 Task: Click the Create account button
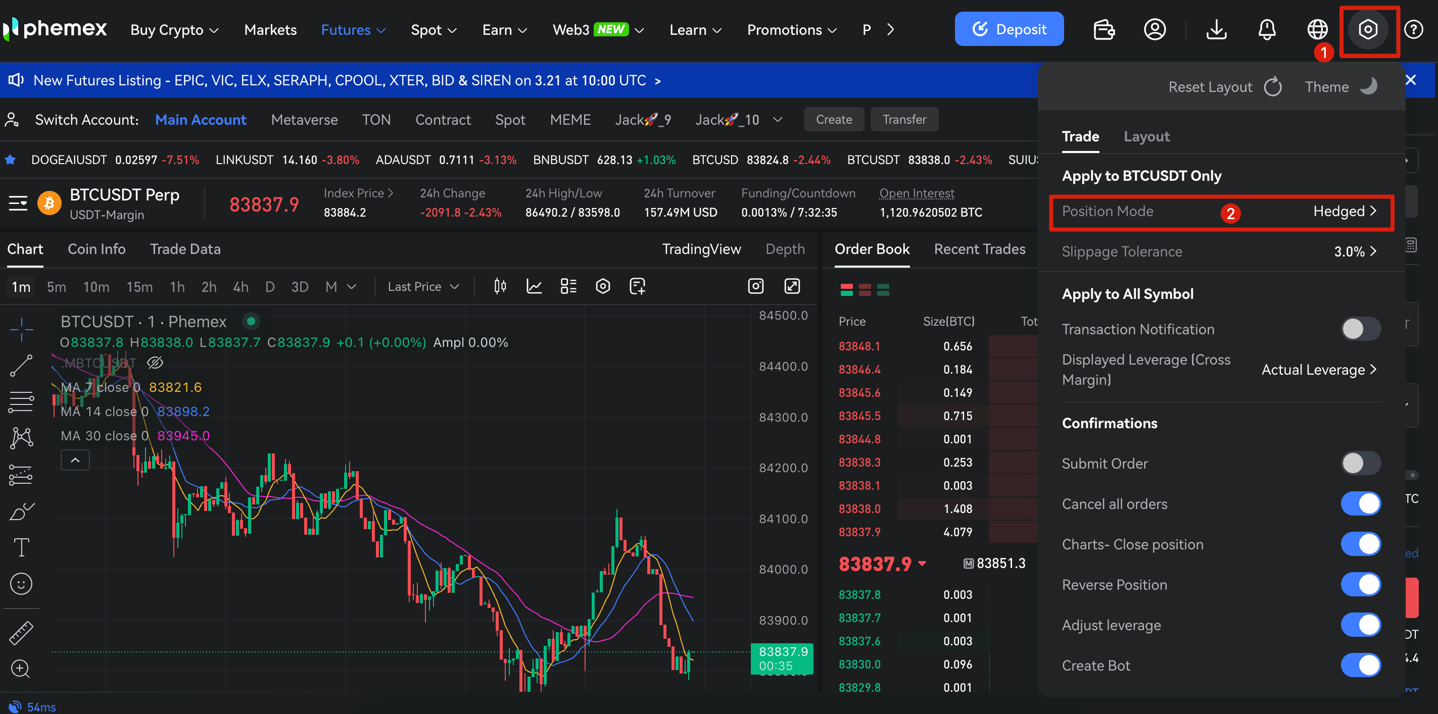pos(833,119)
